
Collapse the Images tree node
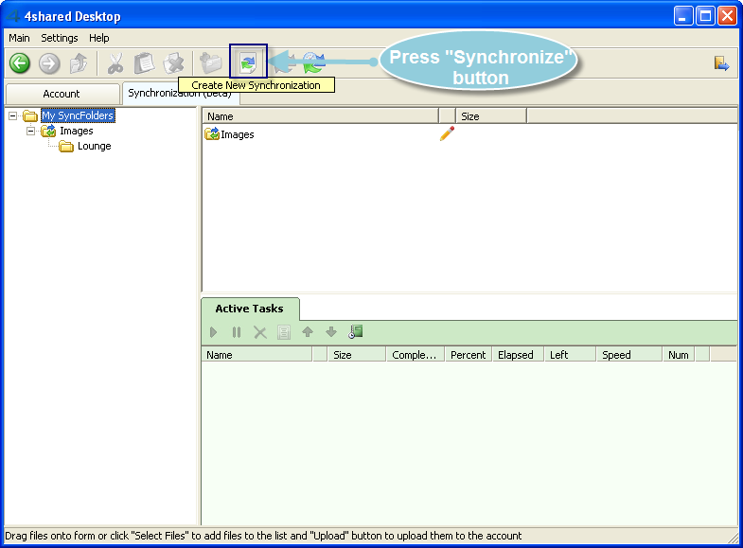(31, 131)
